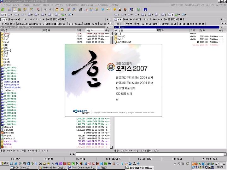Switch to thumbnail view toolbar icon
This screenshot has height=170, width=227.
click(20, 9)
